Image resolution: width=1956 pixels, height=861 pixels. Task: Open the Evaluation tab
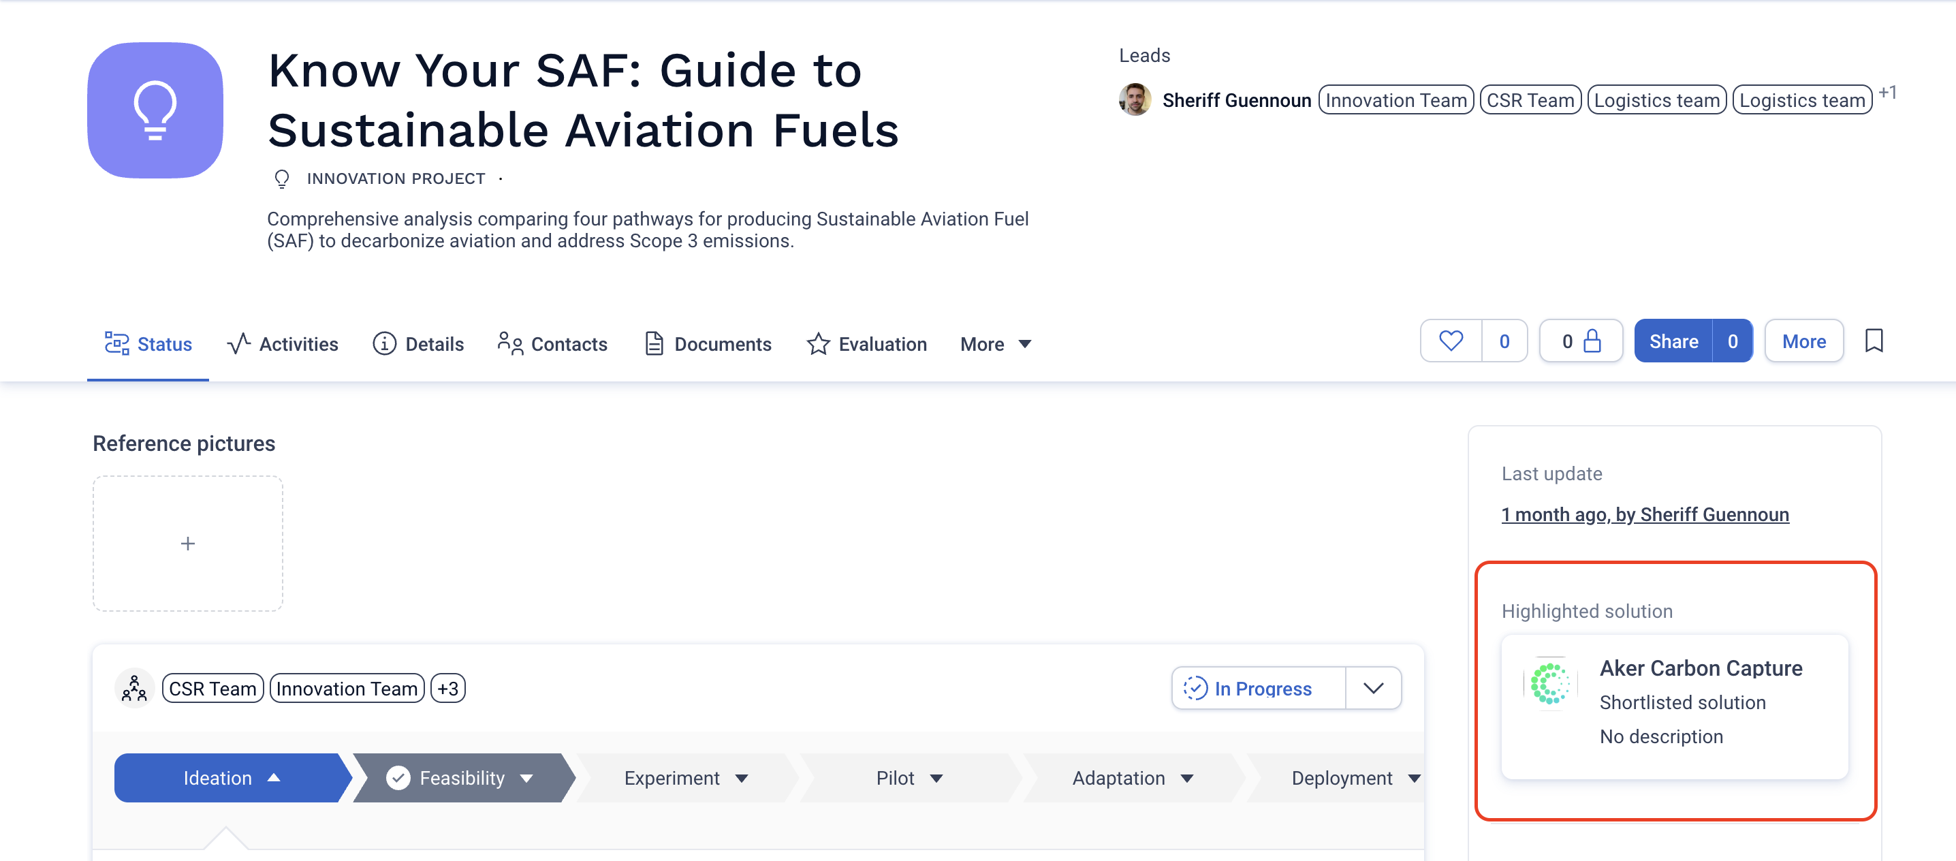coord(866,344)
